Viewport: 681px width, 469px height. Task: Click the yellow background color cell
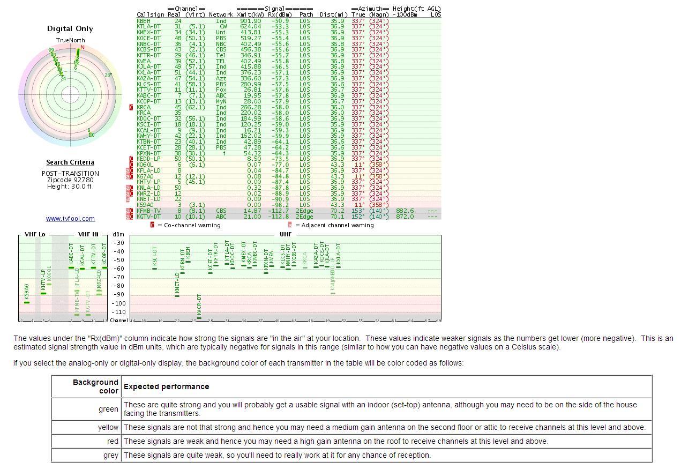(x=86, y=428)
